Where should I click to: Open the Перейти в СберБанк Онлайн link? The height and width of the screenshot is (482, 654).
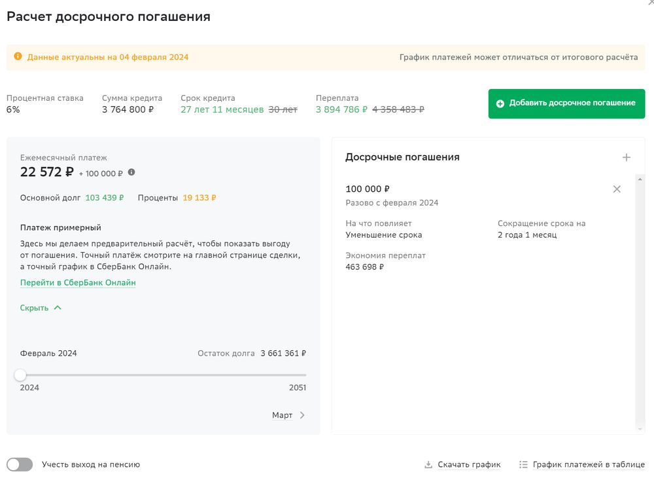[78, 283]
